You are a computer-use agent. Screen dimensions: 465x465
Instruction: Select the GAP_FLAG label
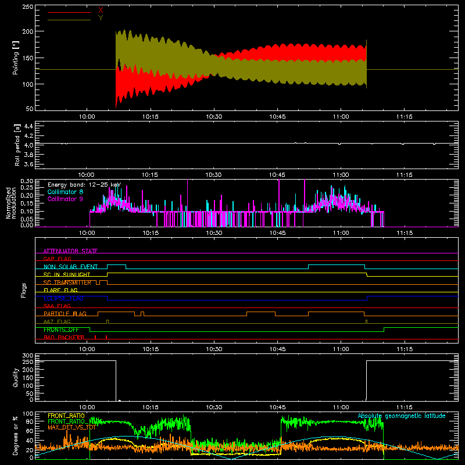(x=57, y=259)
